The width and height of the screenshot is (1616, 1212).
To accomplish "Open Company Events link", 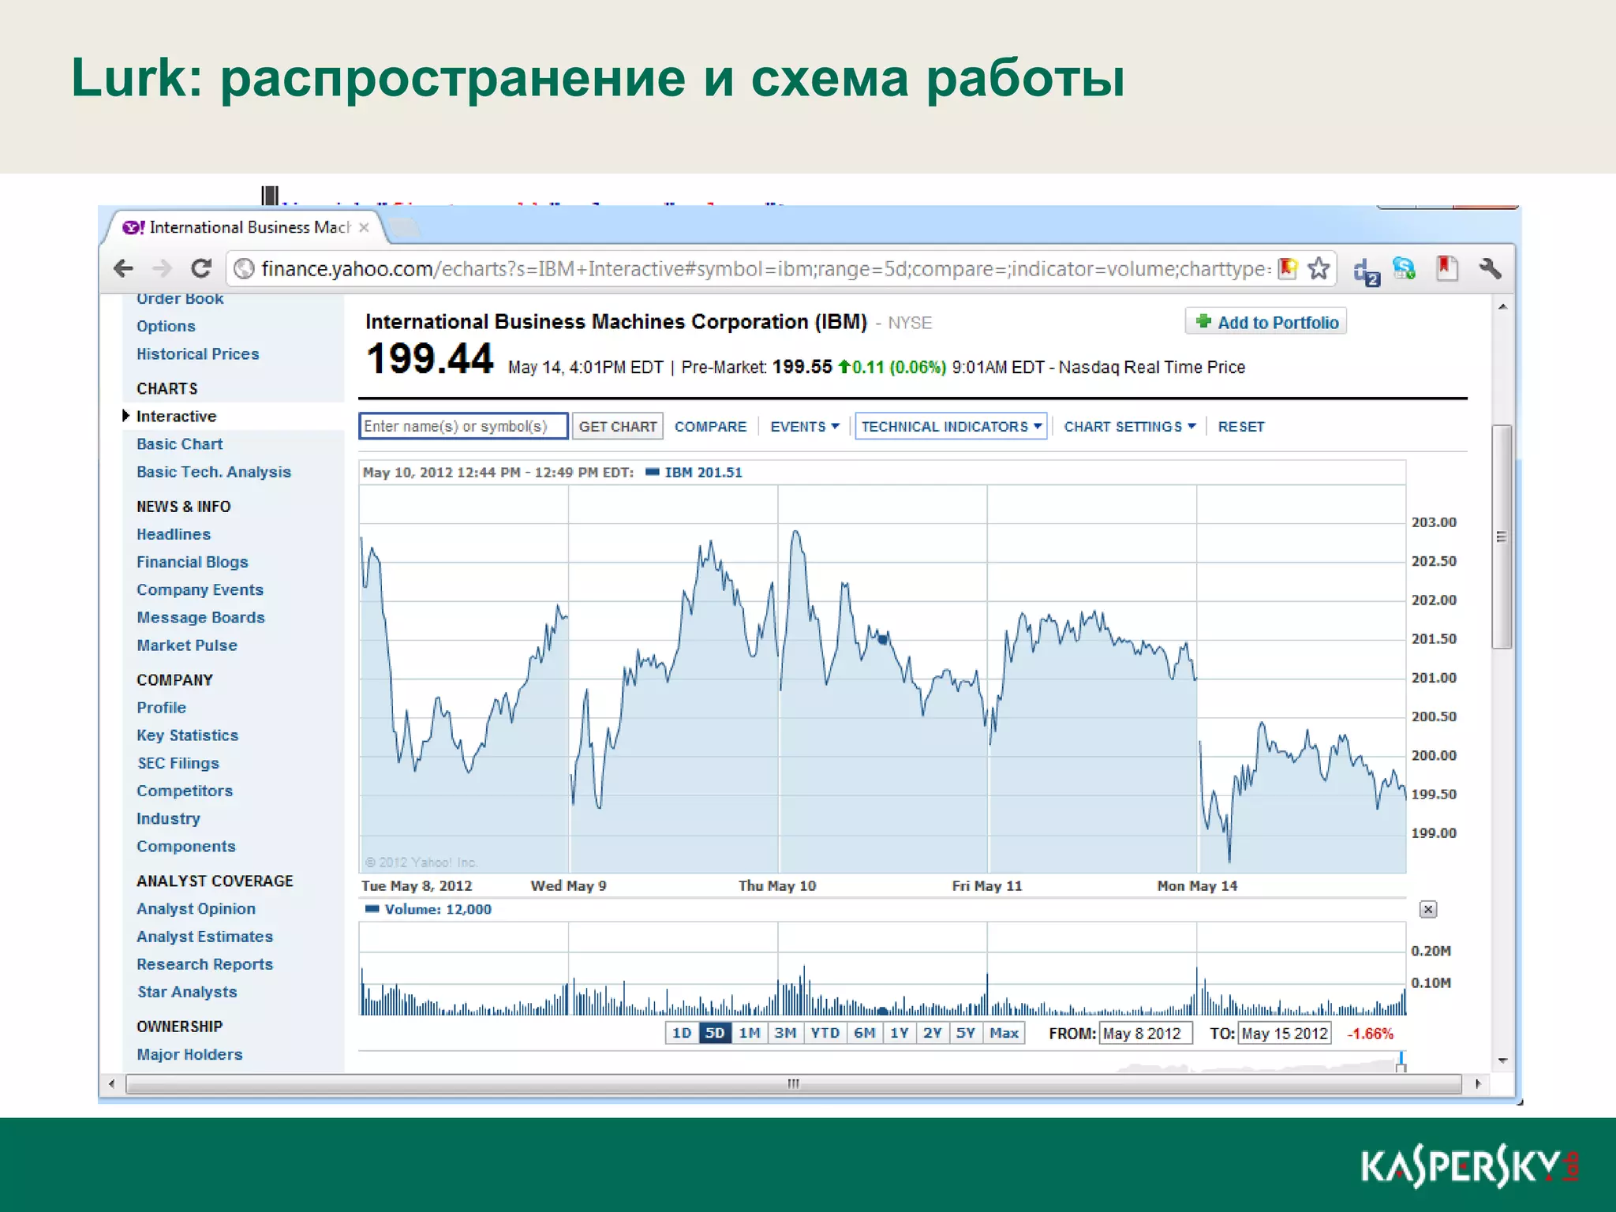I will click(x=200, y=589).
